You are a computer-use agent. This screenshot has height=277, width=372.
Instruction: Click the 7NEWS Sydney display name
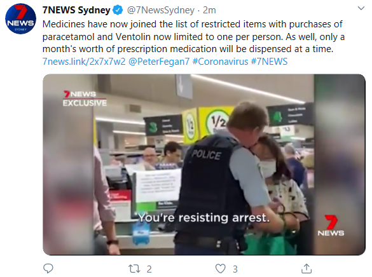(76, 10)
